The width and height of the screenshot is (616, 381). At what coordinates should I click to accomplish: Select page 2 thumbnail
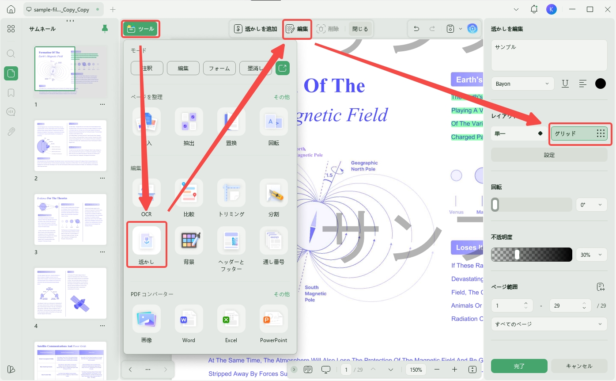click(x=71, y=146)
